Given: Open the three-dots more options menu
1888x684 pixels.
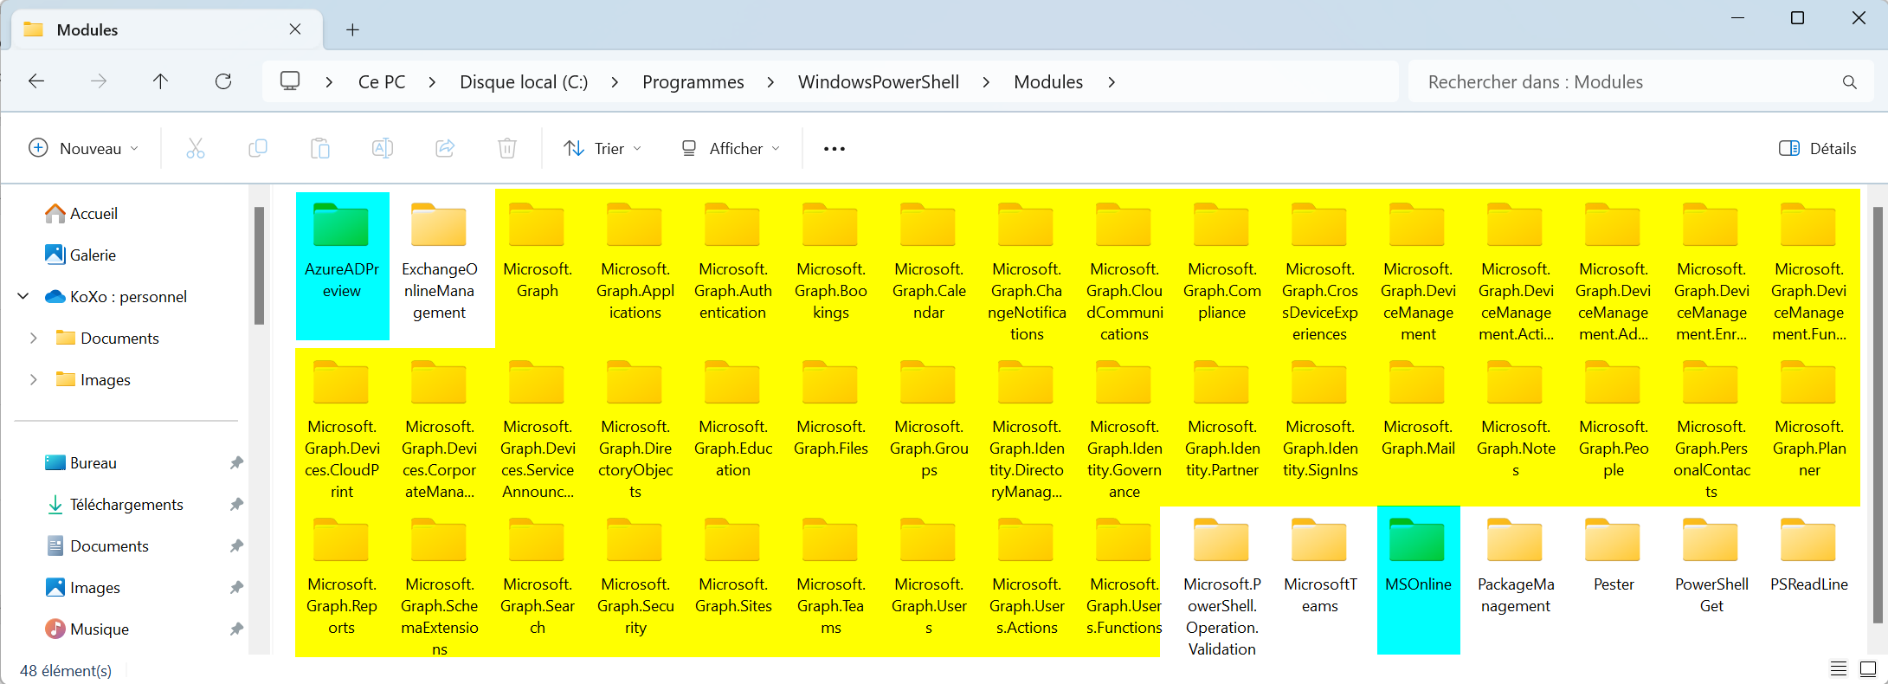Looking at the screenshot, I should (x=834, y=149).
